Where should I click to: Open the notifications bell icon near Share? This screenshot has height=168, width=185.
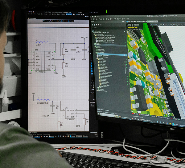(74, 14)
